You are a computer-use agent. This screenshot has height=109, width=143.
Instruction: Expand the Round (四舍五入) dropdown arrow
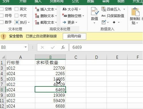[x=124, y=9]
